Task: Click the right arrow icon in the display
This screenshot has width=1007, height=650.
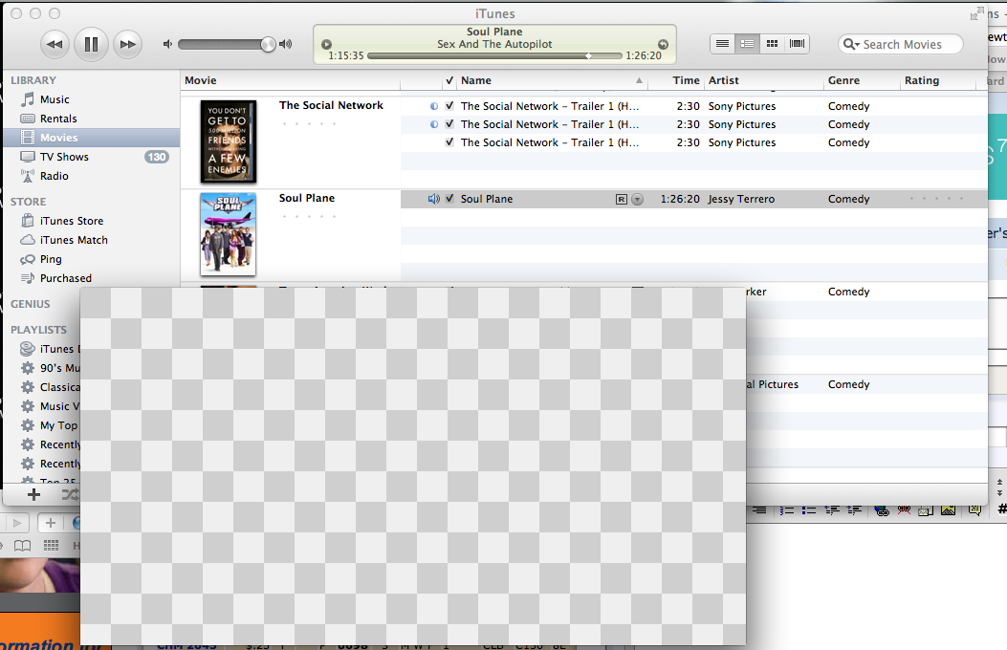Action: click(x=663, y=44)
